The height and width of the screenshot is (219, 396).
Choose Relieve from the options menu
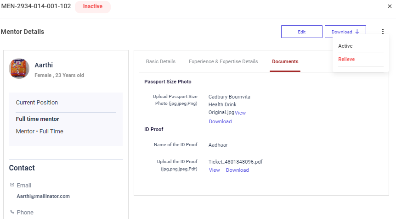coord(346,59)
